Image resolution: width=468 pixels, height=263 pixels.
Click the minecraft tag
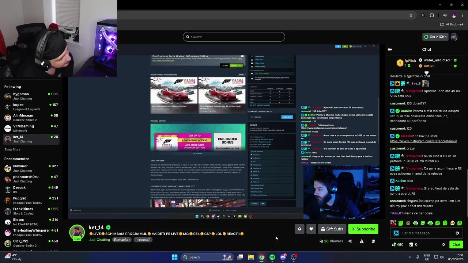click(143, 240)
